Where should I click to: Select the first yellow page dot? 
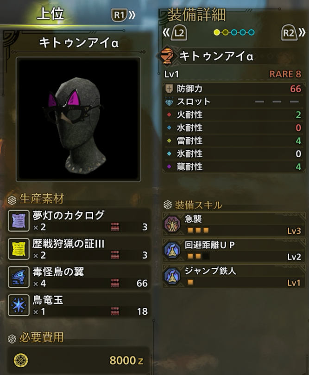coord(217,32)
